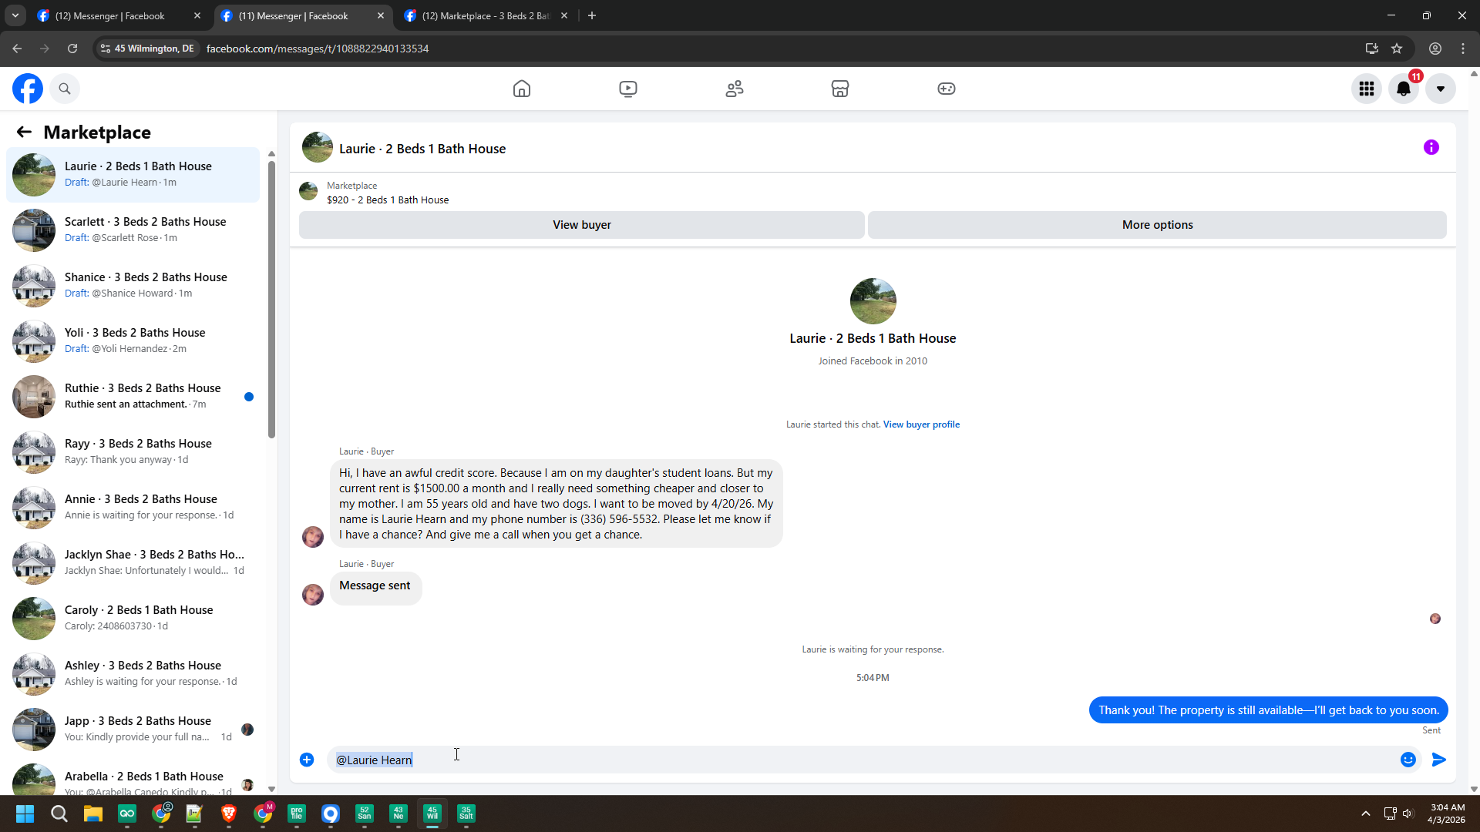Screen dimensions: 1480x832
Task: Open the Japp 3 Beds 2 Baths conversation
Action: pyautogui.click(x=133, y=729)
